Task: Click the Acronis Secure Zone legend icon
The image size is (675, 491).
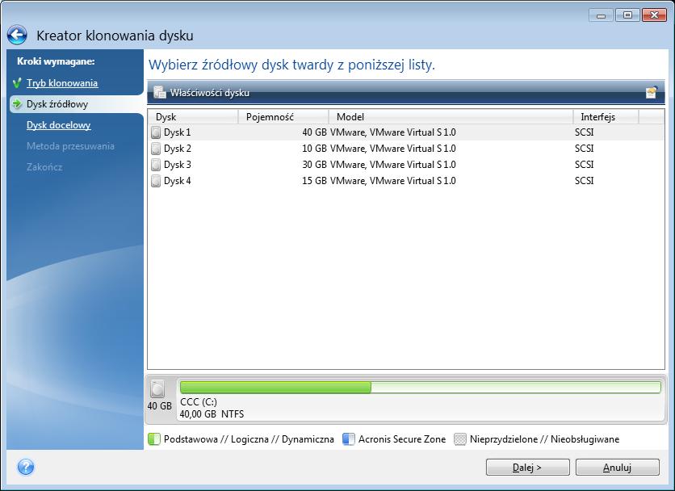Action: 348,439
